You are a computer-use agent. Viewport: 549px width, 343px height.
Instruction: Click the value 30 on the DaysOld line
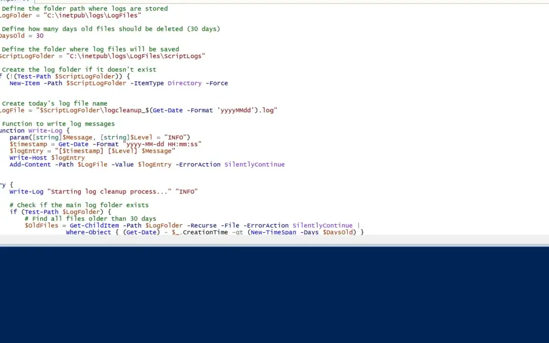(x=40, y=36)
